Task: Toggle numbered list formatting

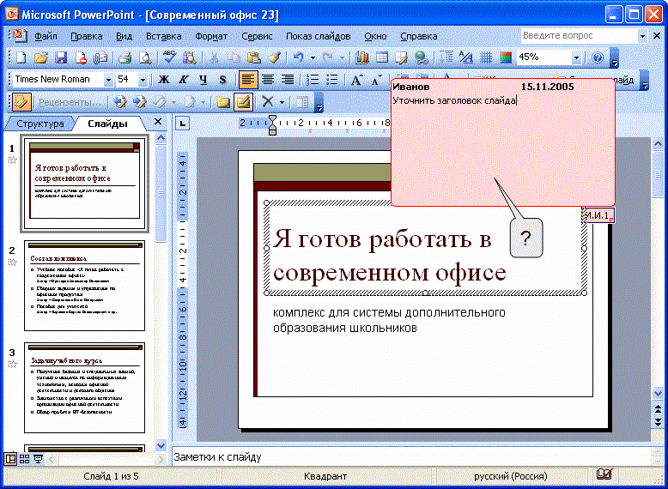Action: (x=313, y=80)
